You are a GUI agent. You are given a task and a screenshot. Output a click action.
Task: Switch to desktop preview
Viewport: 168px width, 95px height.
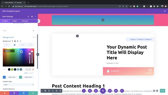53,91
